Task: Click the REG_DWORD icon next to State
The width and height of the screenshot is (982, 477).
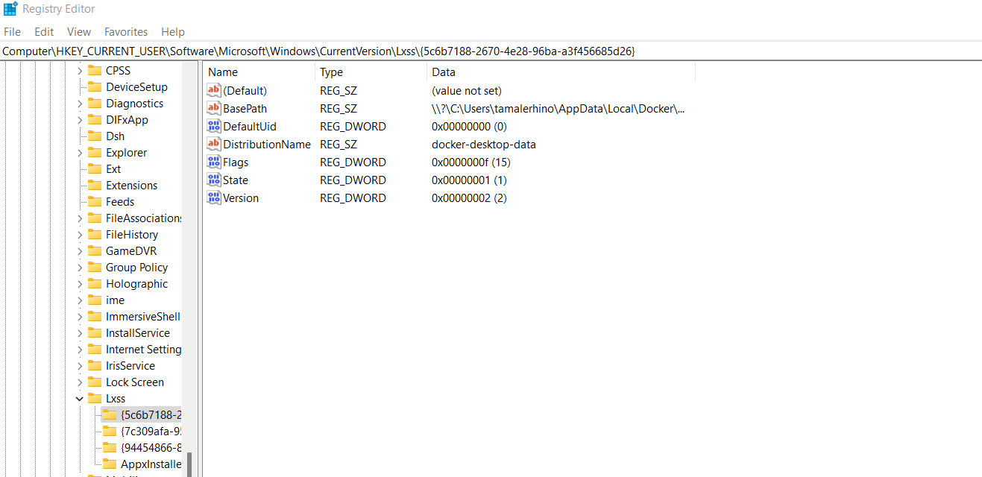Action: [x=213, y=180]
